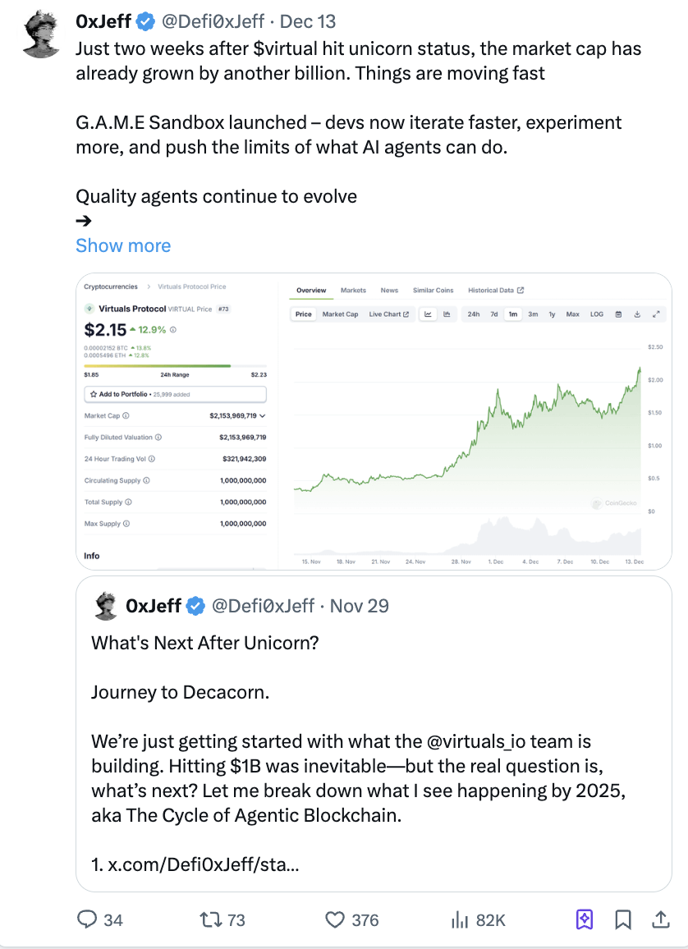This screenshot has width=688, height=949.
Task: Select the 24h chart range
Action: point(474,314)
